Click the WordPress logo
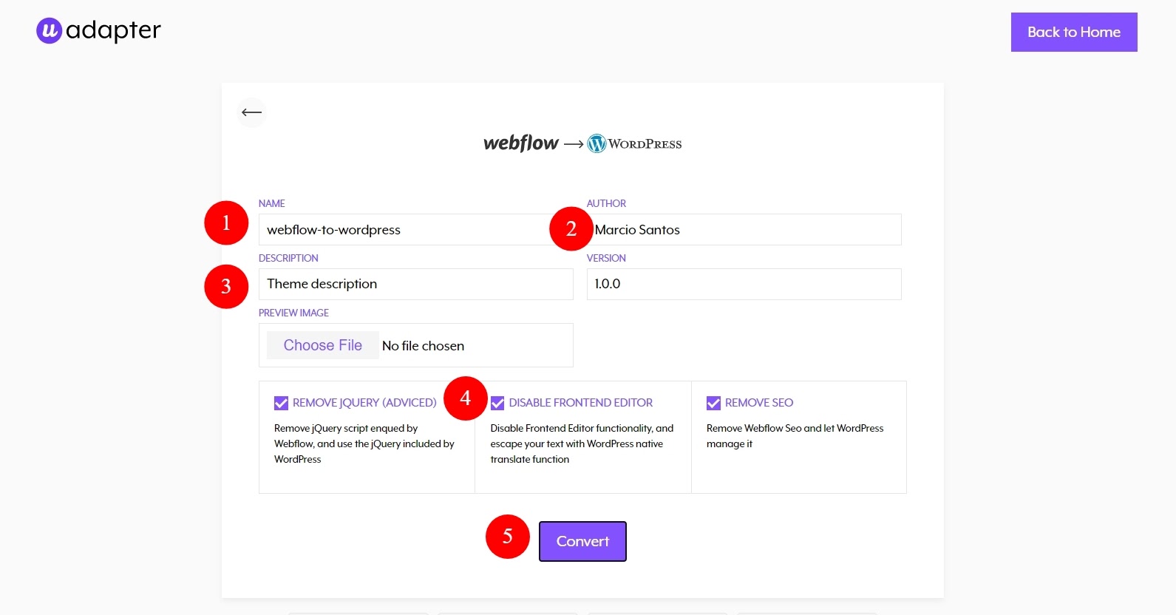 click(x=634, y=143)
